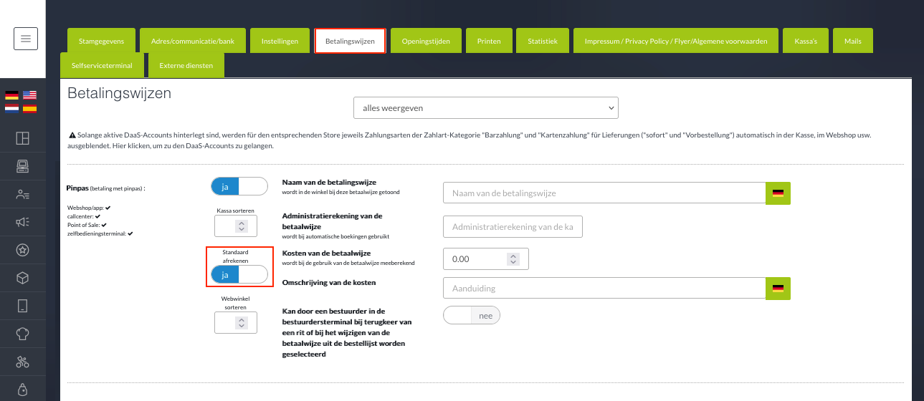
Task: Click the star badge icon in sidebar
Action: point(22,250)
